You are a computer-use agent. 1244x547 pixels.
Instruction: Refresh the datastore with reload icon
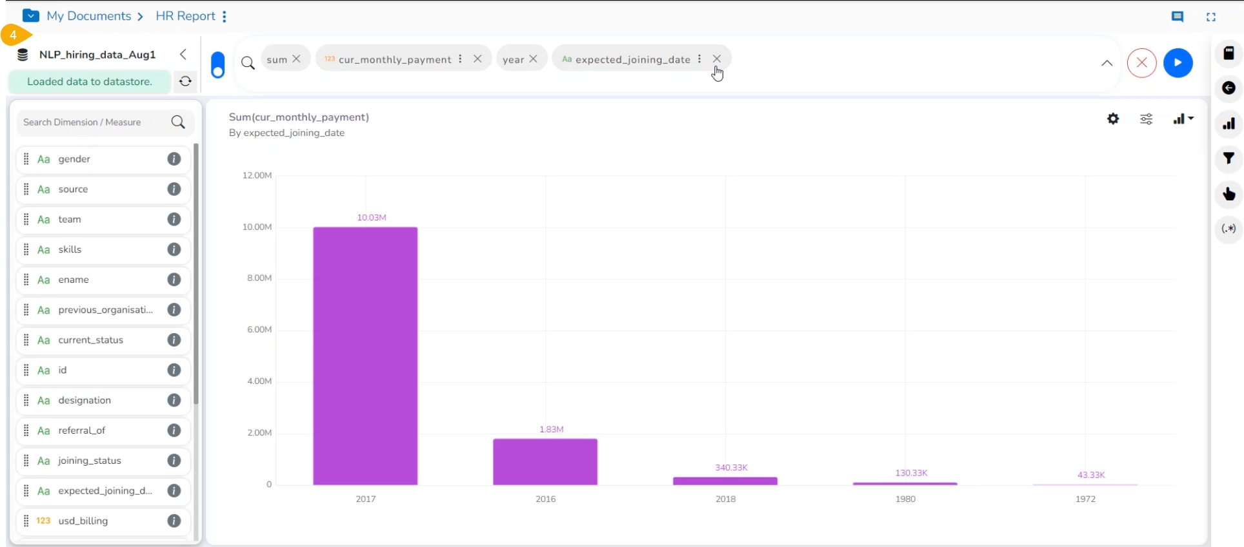pyautogui.click(x=185, y=82)
